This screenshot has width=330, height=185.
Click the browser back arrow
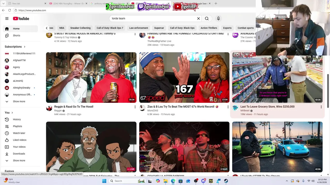coord(3,10)
